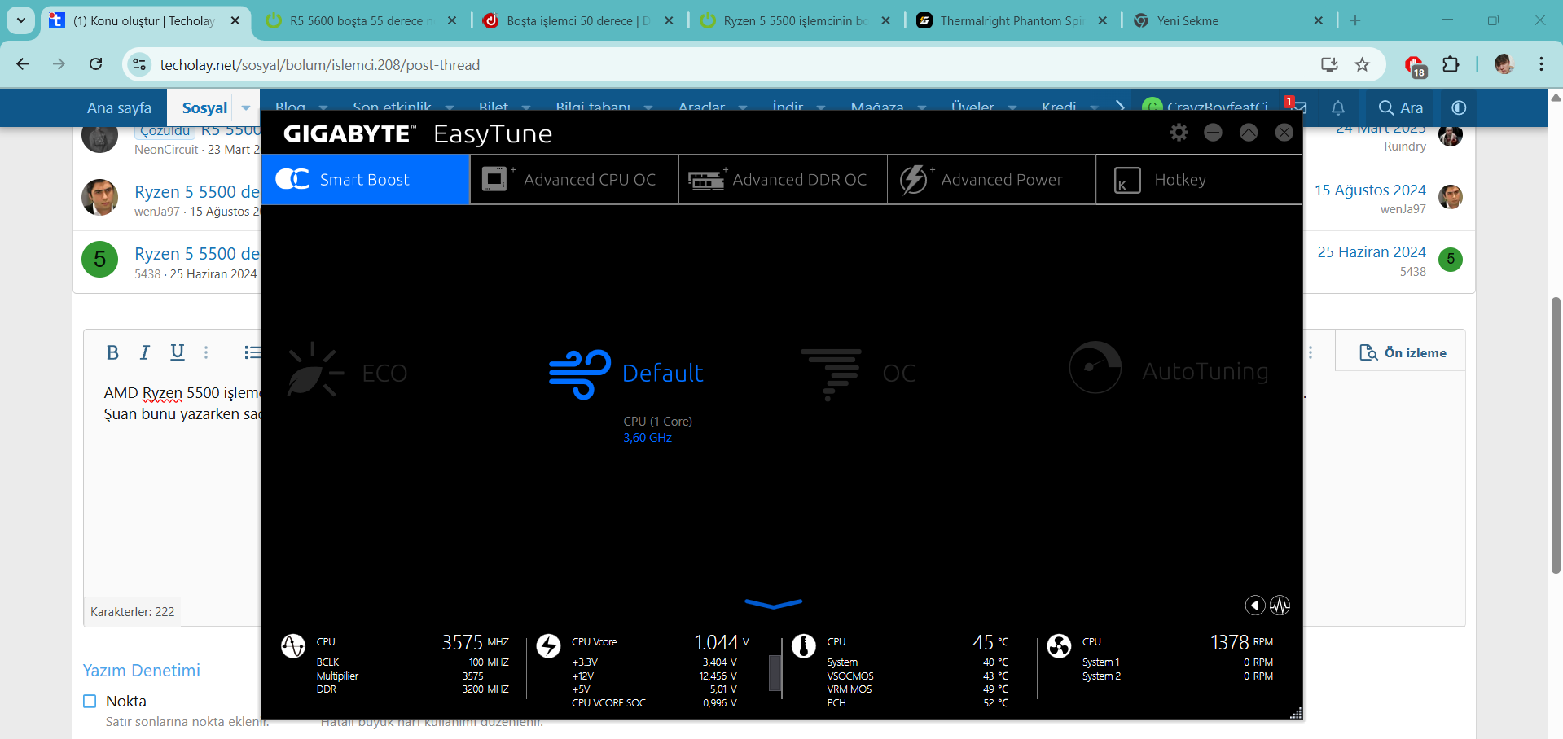This screenshot has width=1563, height=739.
Task: Expand the Bilet dropdown arrow
Action: (525, 107)
